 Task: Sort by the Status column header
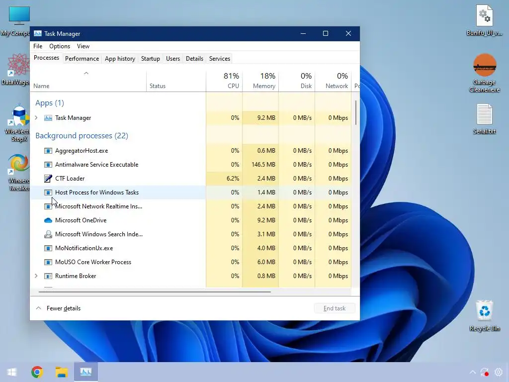pos(176,80)
